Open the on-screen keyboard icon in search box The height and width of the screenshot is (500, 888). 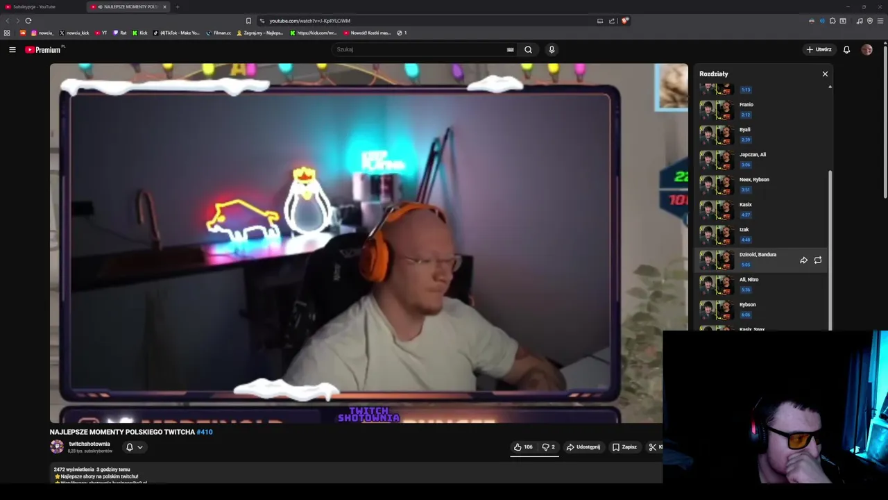tap(511, 49)
